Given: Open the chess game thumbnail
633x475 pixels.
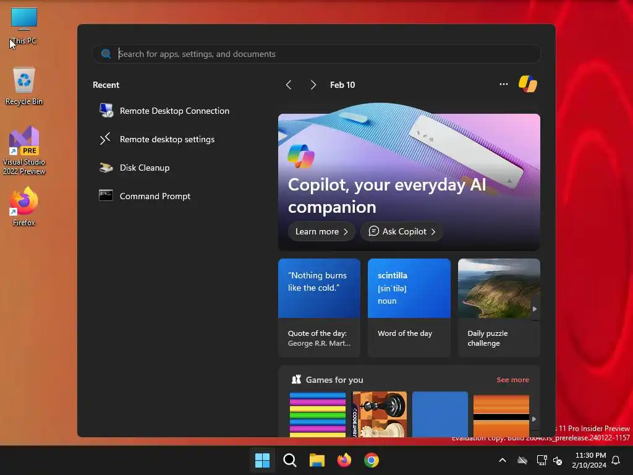Looking at the screenshot, I should point(380,414).
